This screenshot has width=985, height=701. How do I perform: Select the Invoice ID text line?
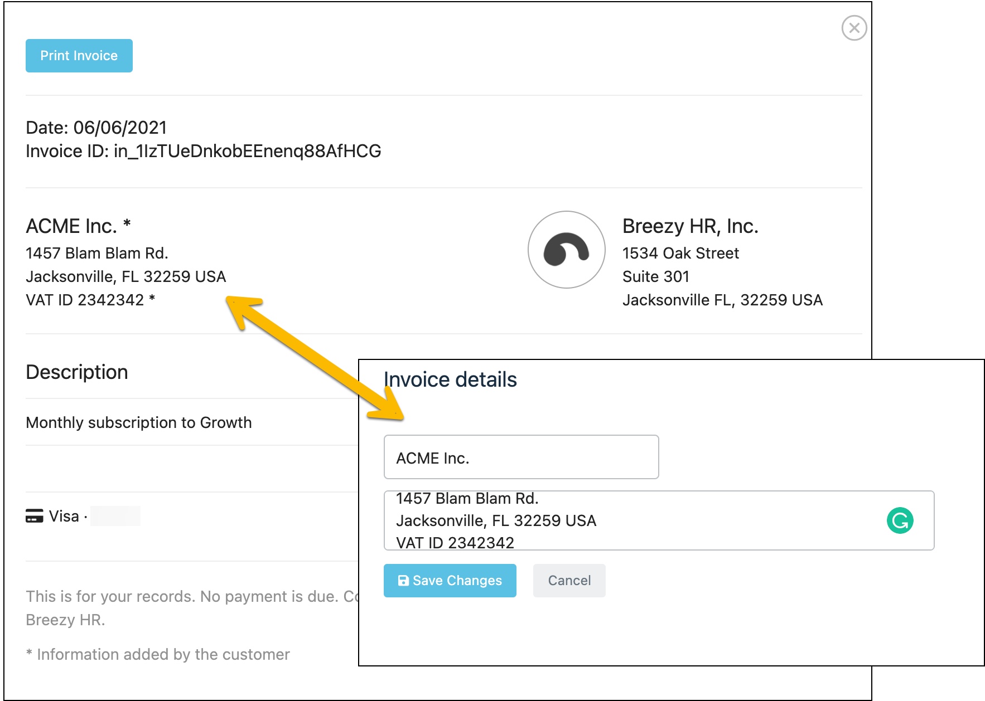coord(204,151)
